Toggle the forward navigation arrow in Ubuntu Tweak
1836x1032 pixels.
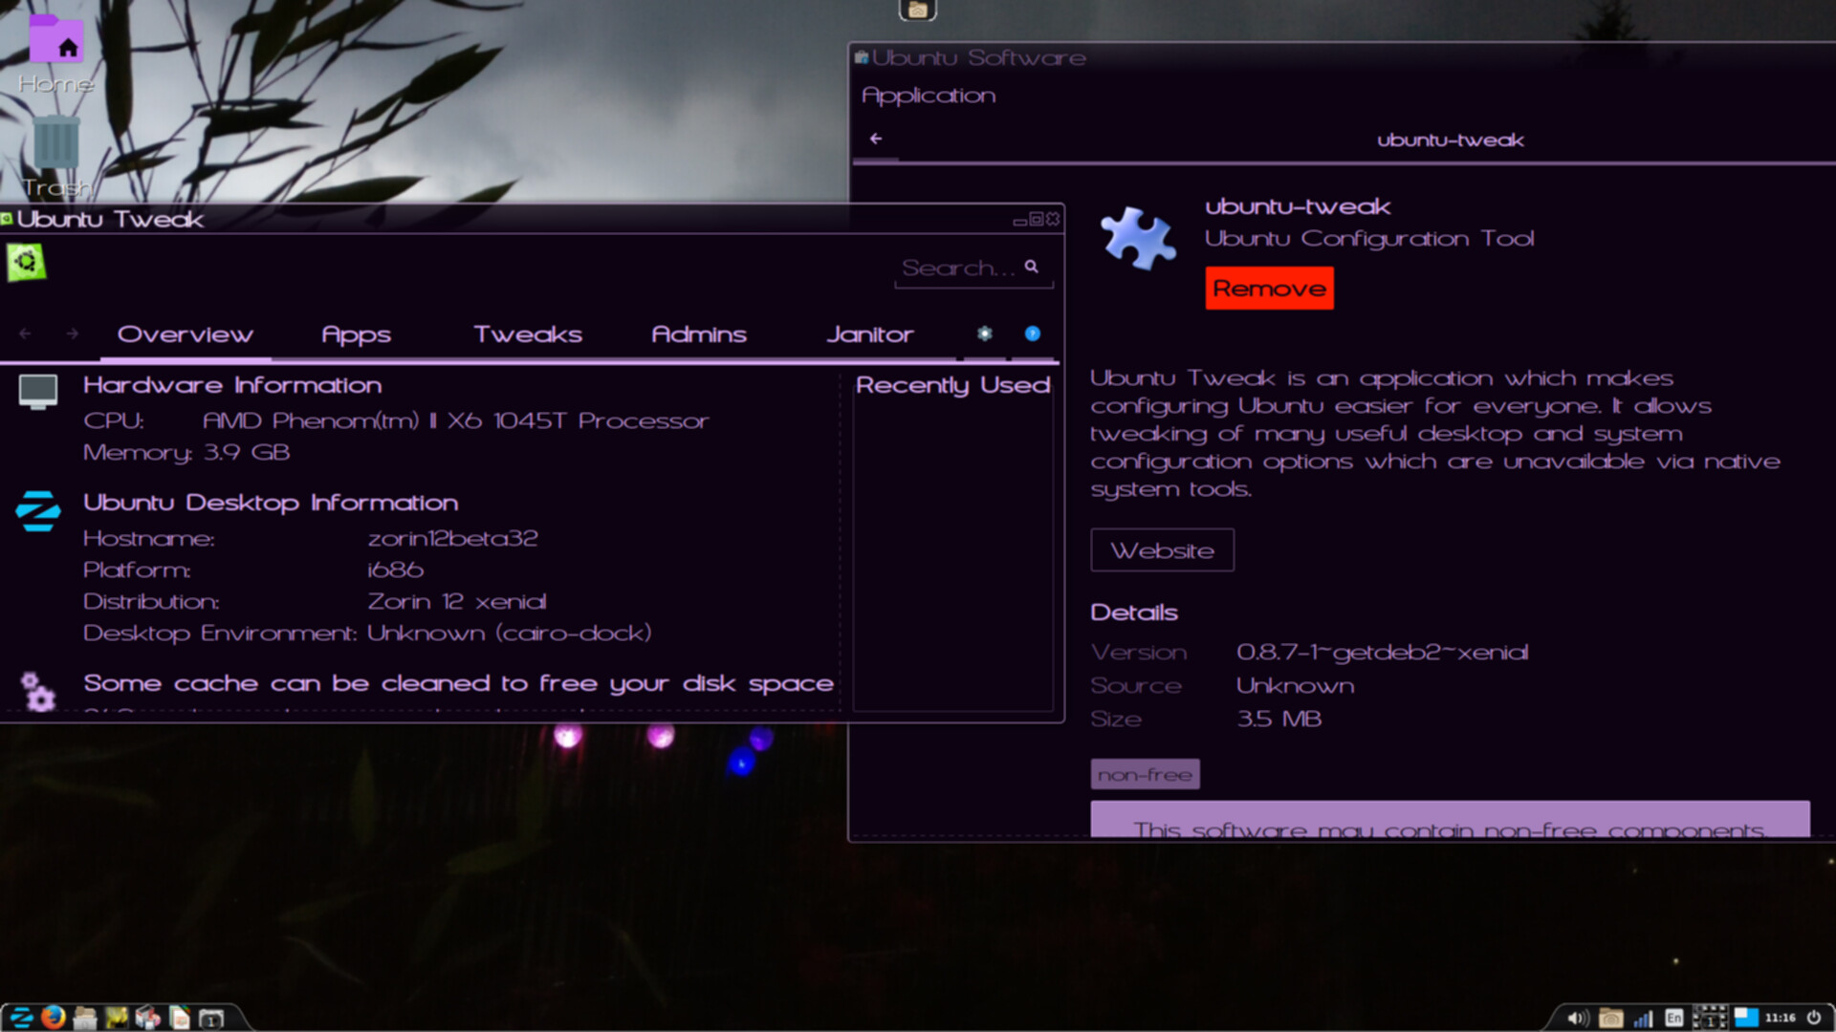click(x=72, y=333)
